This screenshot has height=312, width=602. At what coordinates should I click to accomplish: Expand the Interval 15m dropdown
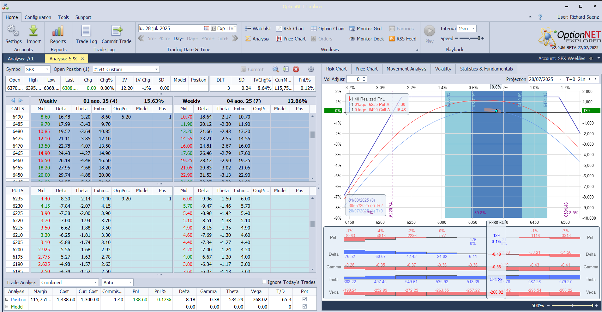(473, 29)
